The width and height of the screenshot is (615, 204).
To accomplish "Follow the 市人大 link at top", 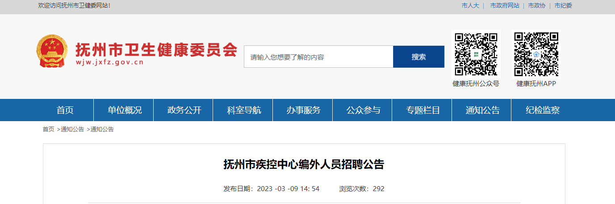I will [470, 6].
